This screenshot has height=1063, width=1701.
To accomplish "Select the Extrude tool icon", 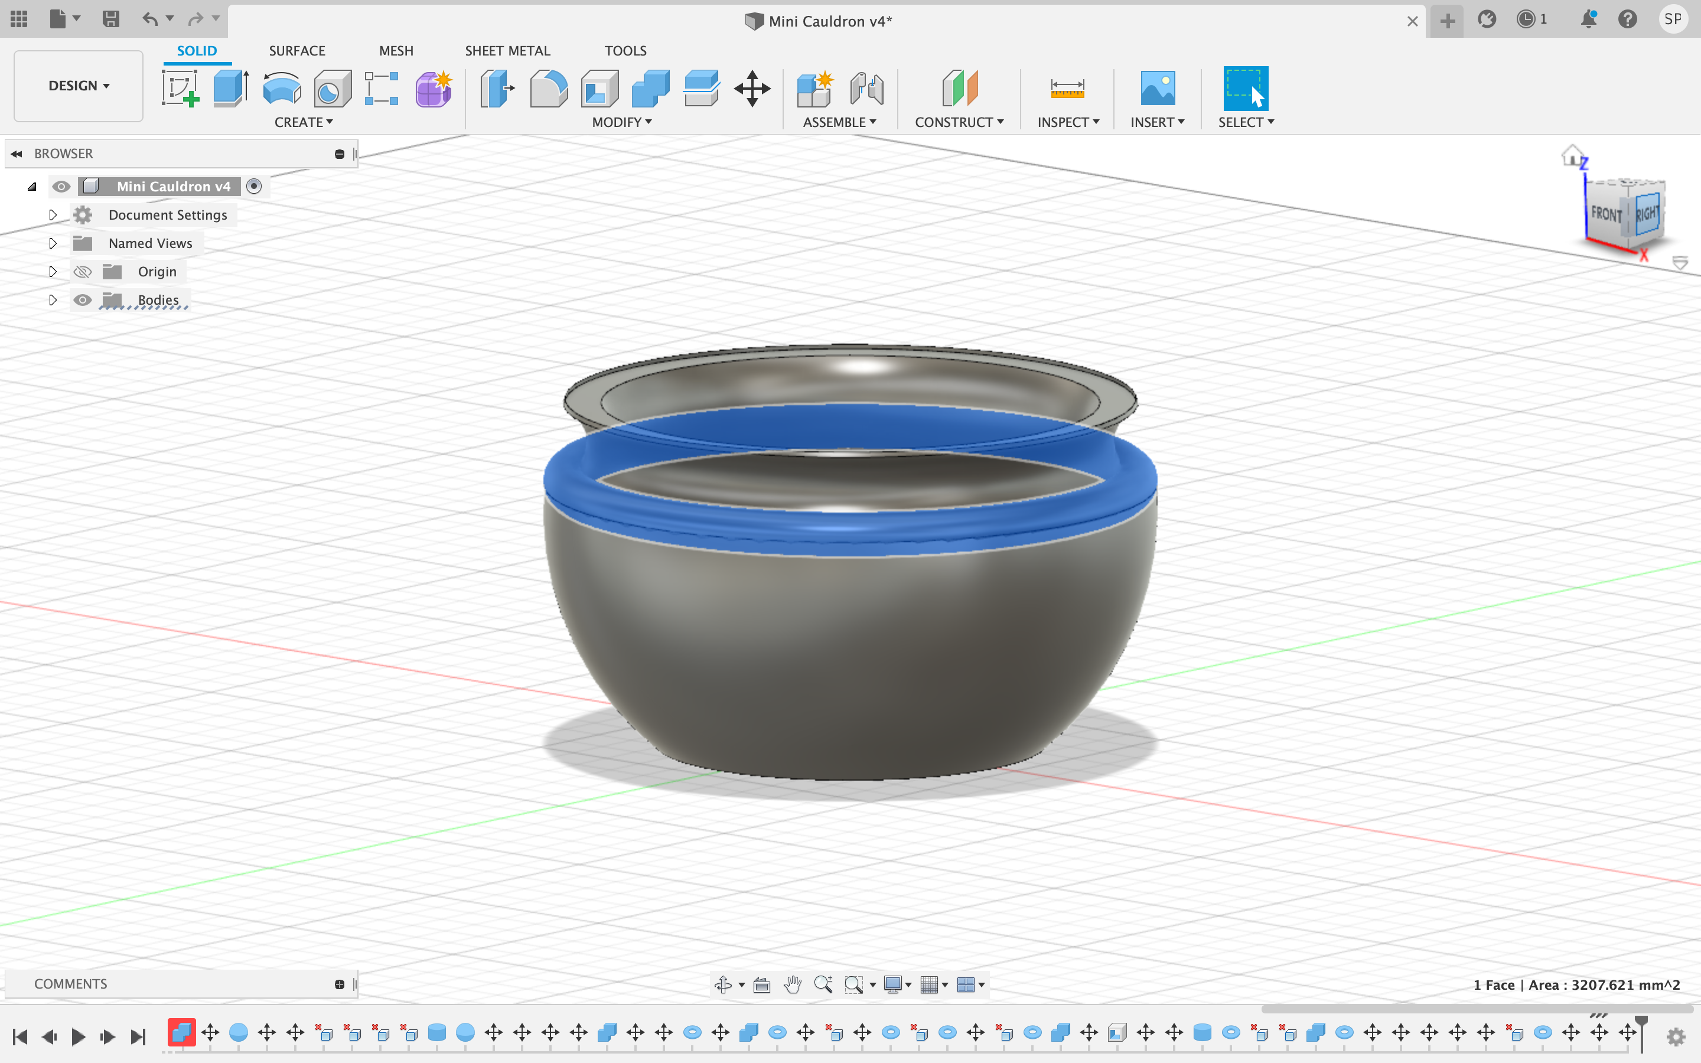I will pyautogui.click(x=230, y=89).
